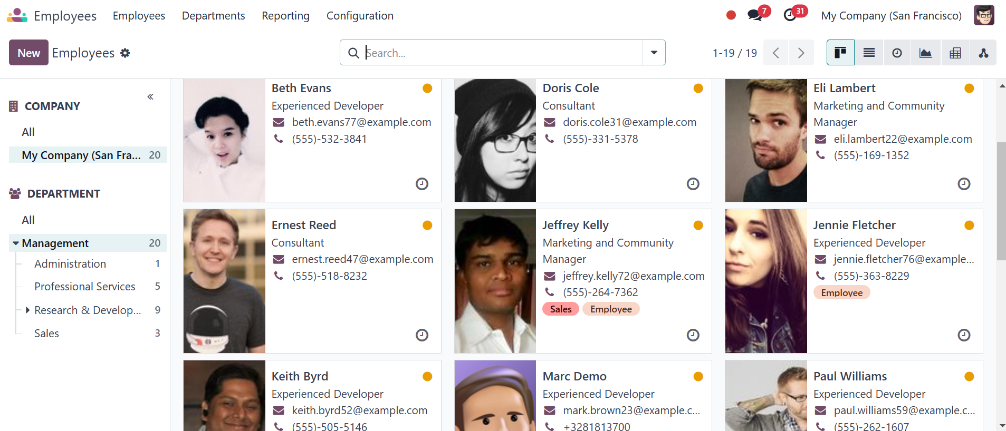This screenshot has width=1006, height=431.
Task: Switch to List view
Action: pyautogui.click(x=869, y=53)
